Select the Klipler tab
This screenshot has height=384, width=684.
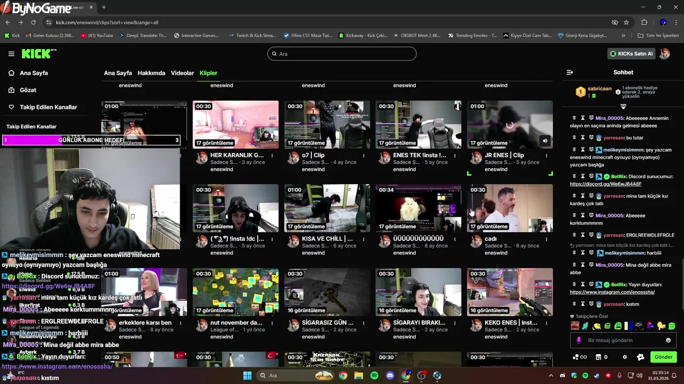click(x=208, y=73)
